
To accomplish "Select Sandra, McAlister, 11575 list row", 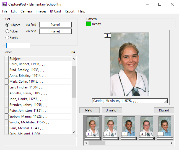I will coord(40,122).
